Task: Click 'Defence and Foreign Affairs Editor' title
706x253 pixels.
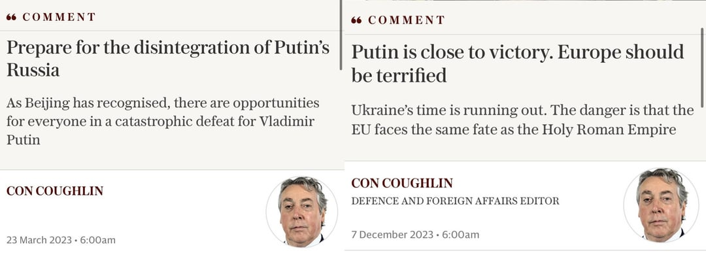Action: tap(455, 201)
